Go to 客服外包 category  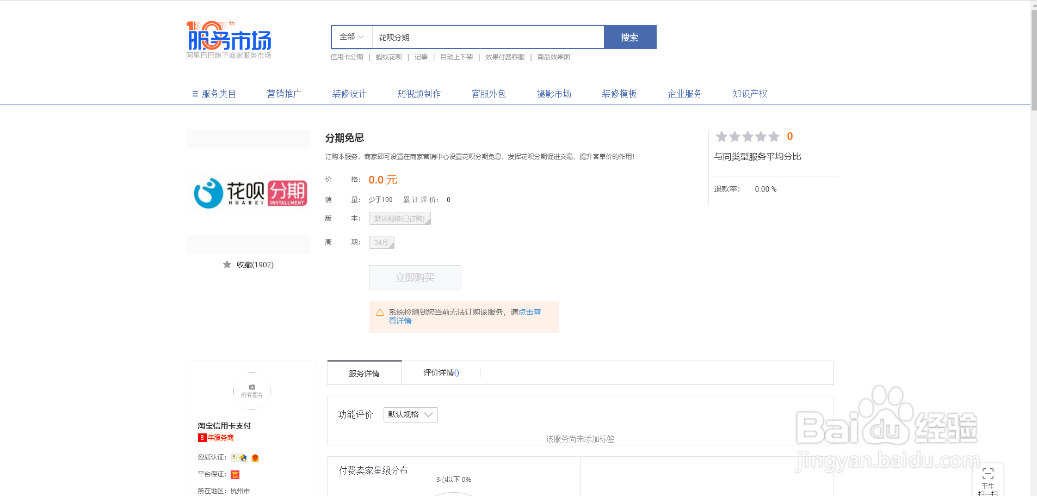pyautogui.click(x=489, y=94)
